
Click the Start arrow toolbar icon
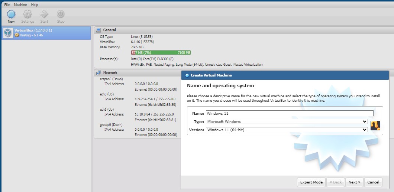pos(44,14)
